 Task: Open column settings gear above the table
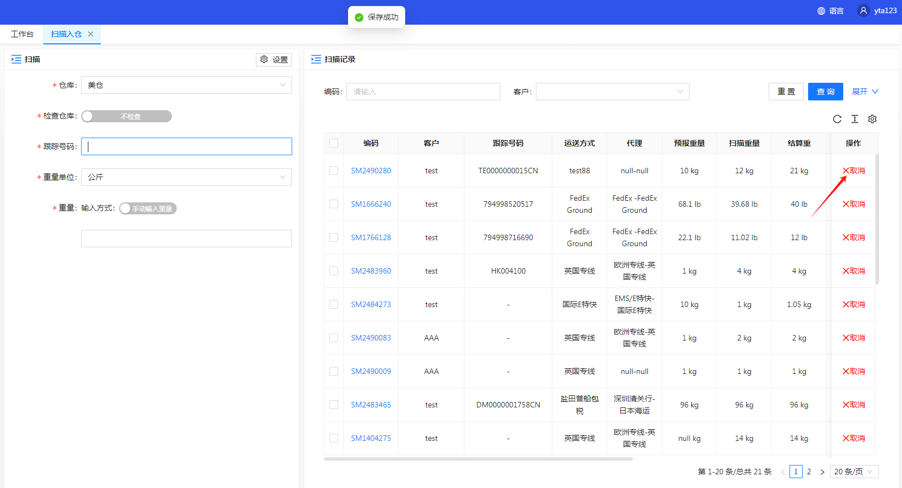point(872,119)
